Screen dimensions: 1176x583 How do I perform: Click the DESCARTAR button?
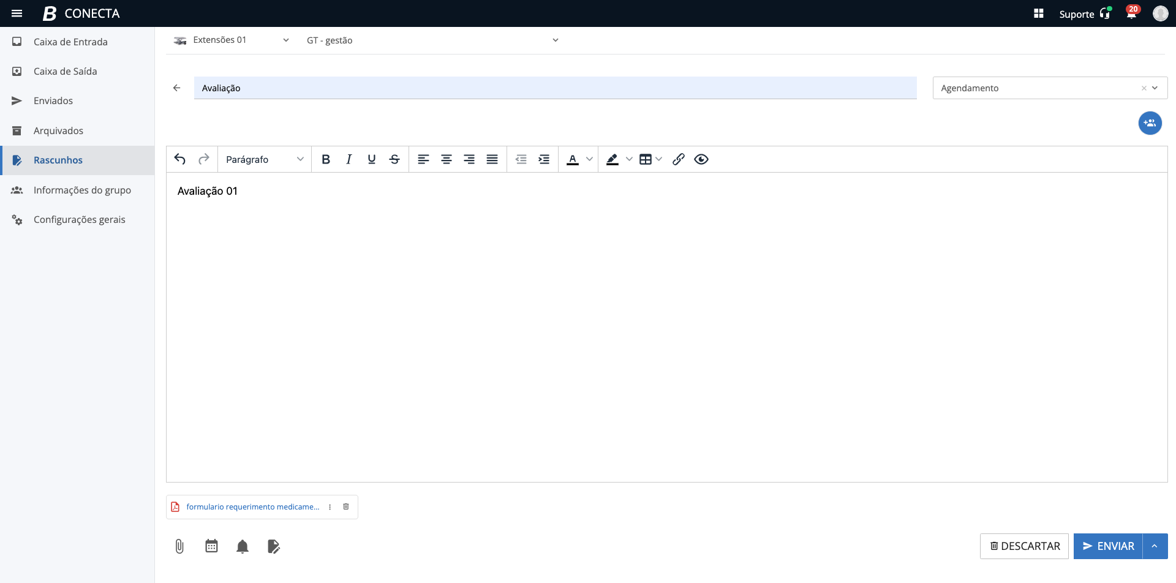[1024, 546]
